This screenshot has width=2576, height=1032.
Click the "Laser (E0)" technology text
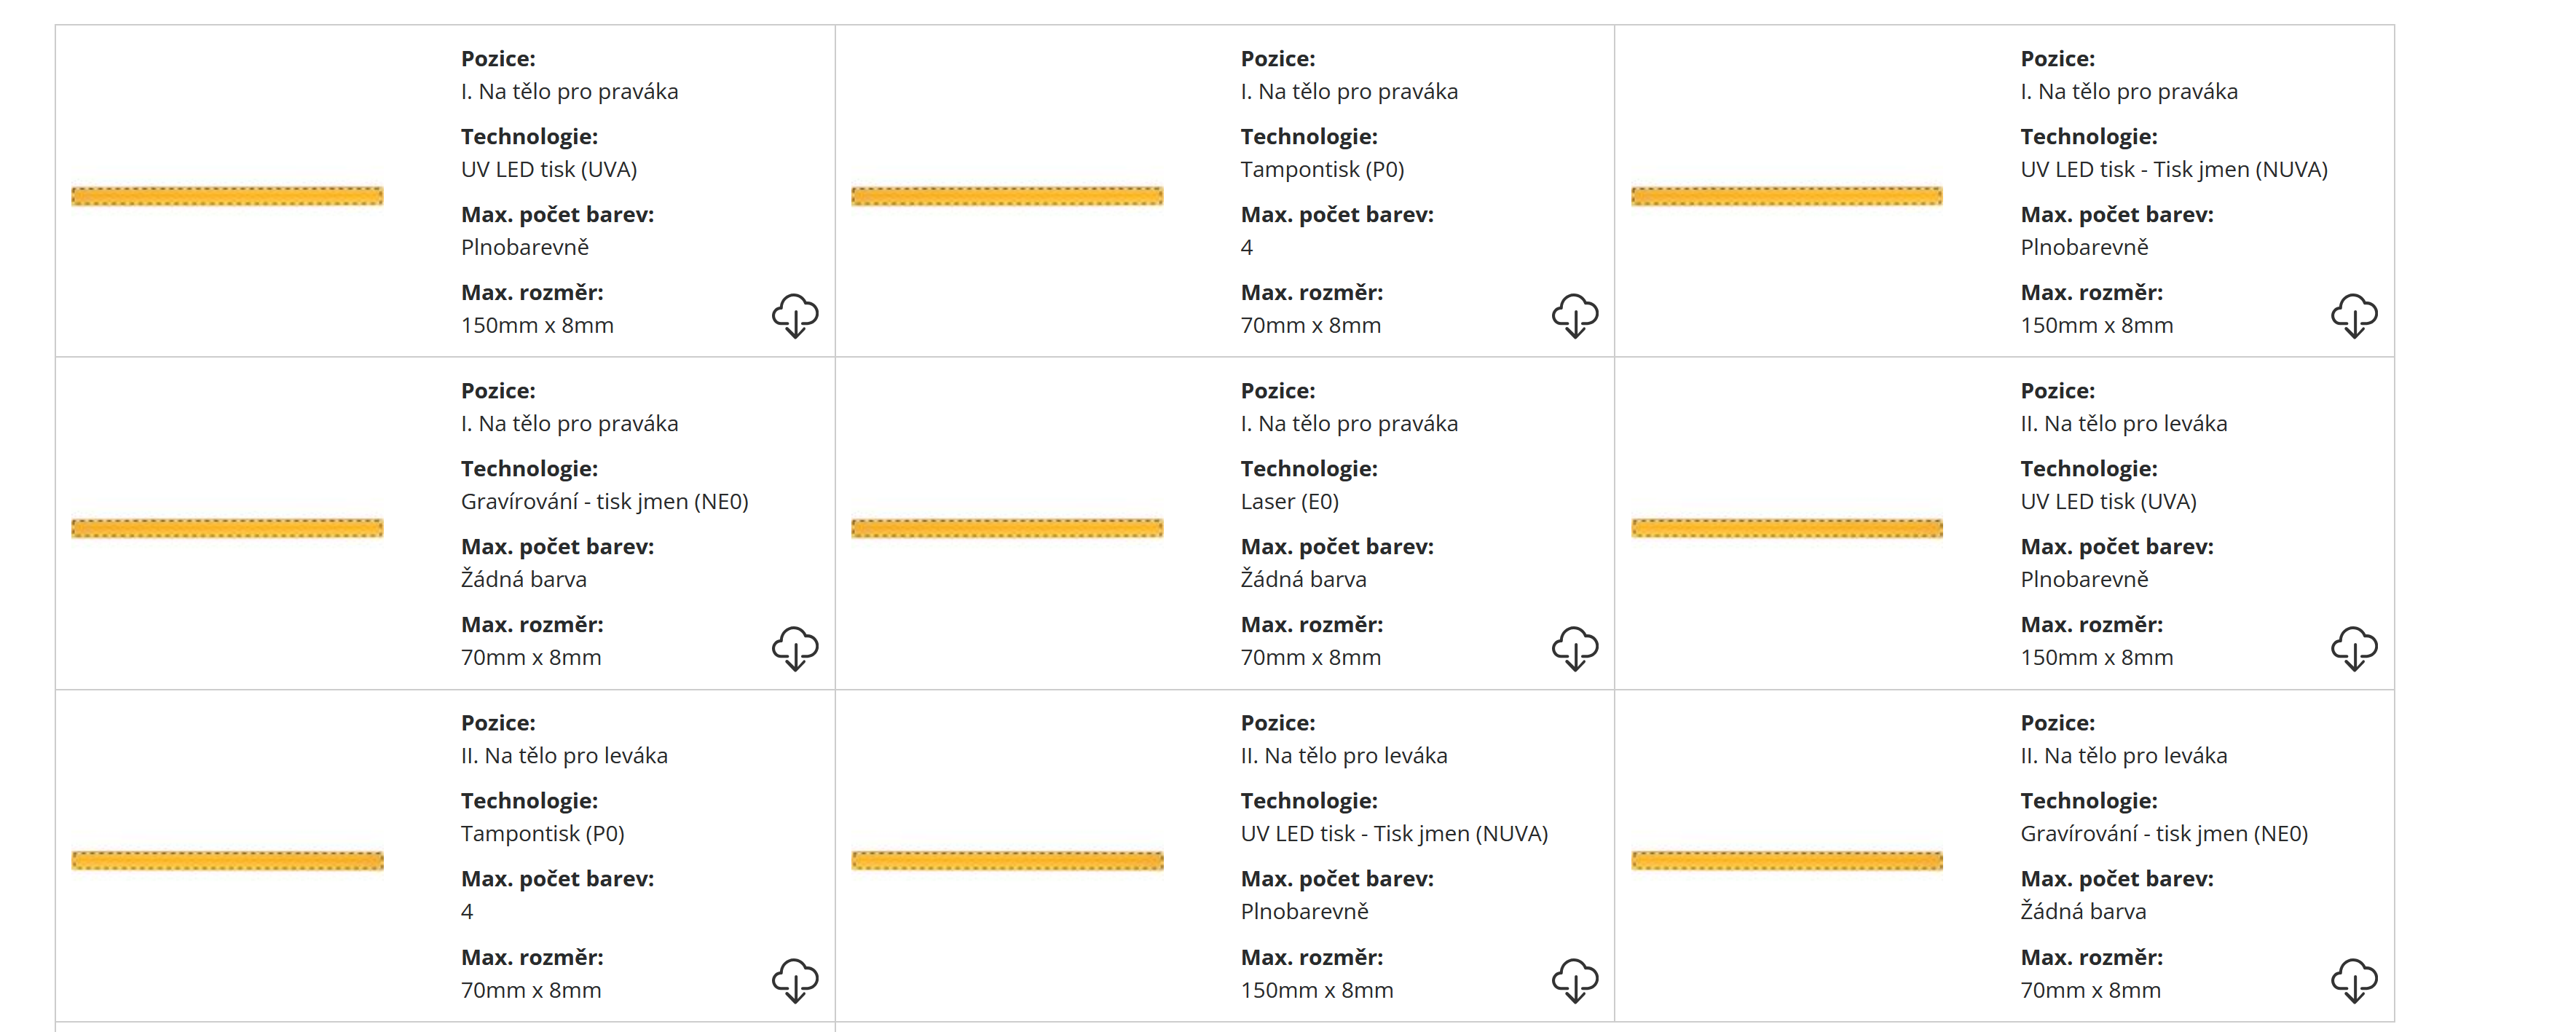point(1289,501)
